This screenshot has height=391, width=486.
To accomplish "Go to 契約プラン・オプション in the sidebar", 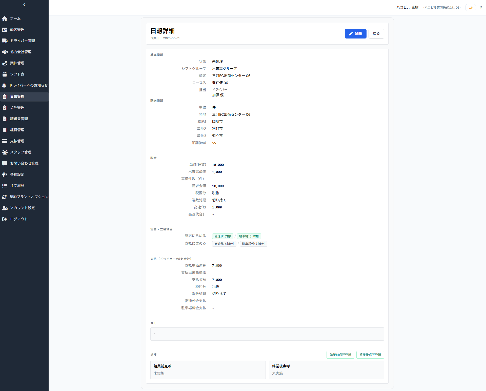I will (24, 197).
